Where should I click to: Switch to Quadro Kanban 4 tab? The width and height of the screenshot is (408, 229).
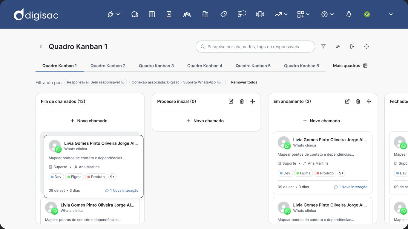(x=205, y=66)
